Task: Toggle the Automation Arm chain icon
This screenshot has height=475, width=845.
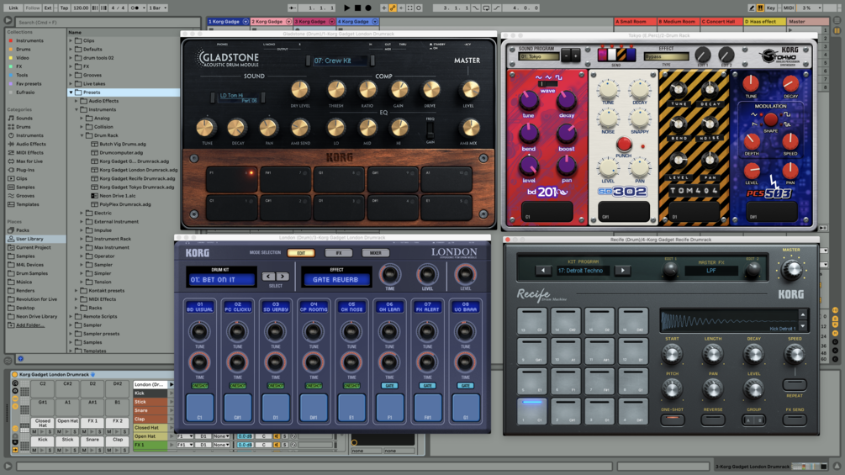Action: (x=393, y=8)
